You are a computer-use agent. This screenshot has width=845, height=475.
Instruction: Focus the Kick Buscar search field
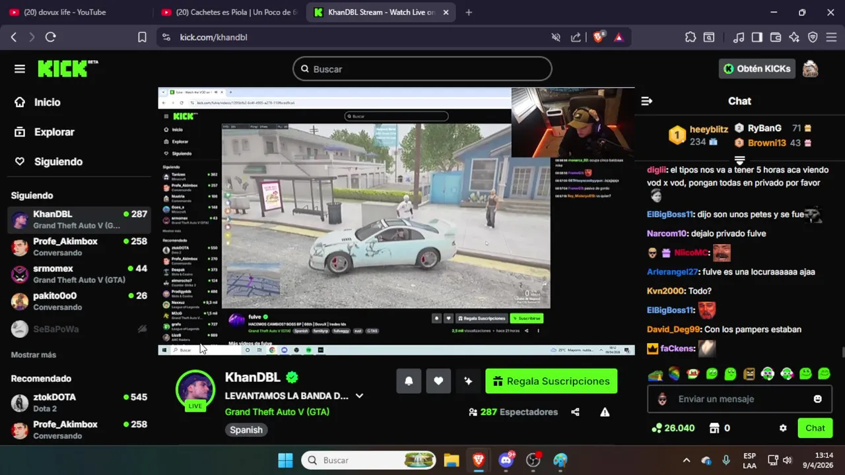(422, 69)
